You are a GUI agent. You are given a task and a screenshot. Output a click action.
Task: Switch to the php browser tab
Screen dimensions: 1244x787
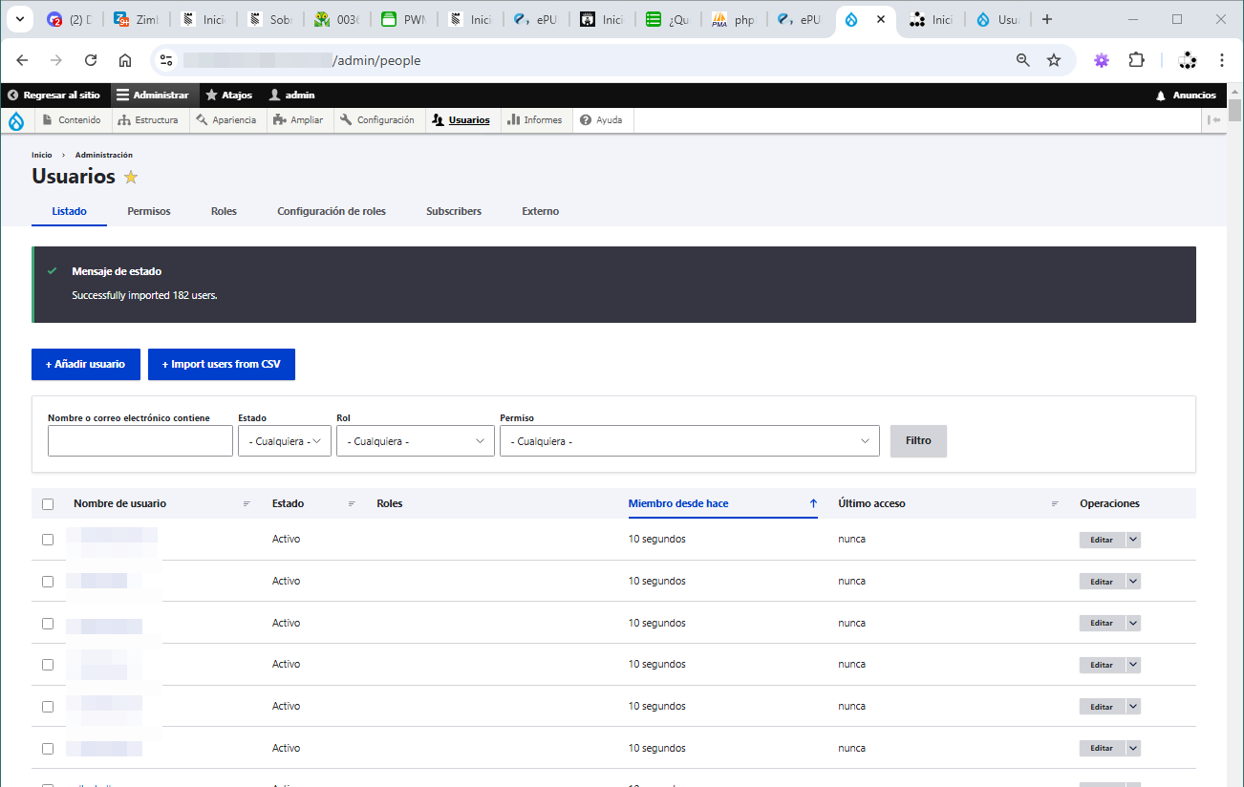(733, 19)
